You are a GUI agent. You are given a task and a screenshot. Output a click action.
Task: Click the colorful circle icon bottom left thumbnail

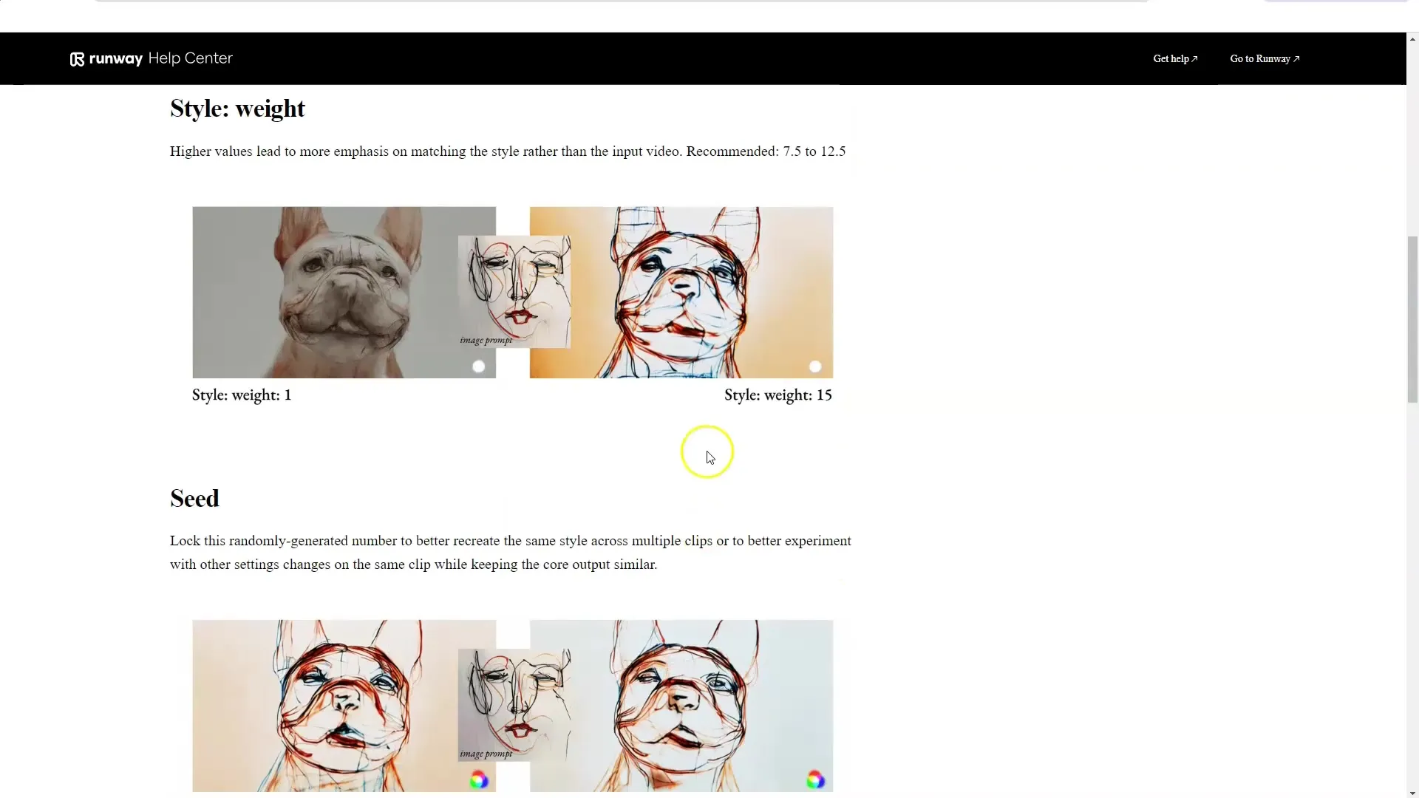(477, 780)
